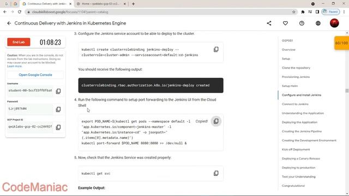Close the Continuous Delivery with Jenkins tab

coord(70,4)
